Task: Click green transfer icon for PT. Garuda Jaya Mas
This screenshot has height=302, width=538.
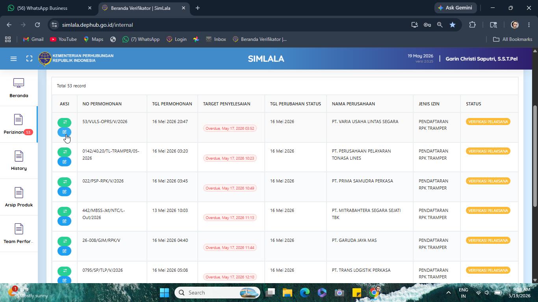Action: [x=64, y=241]
